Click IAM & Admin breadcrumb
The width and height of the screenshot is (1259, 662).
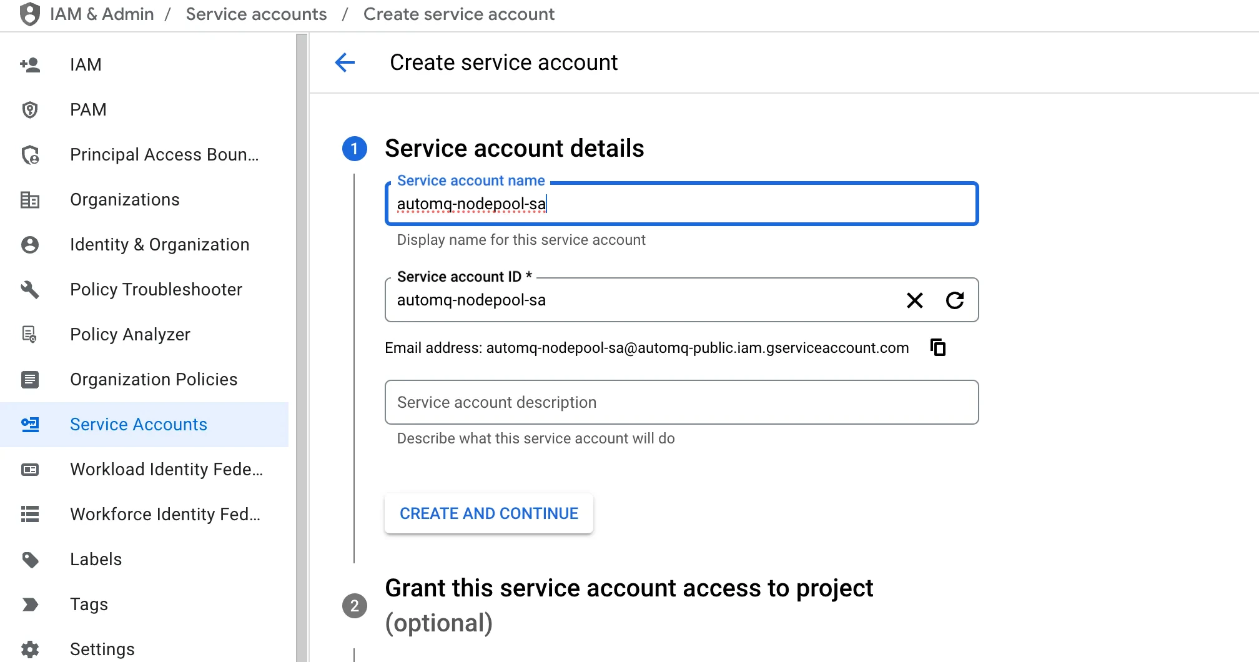coord(102,14)
